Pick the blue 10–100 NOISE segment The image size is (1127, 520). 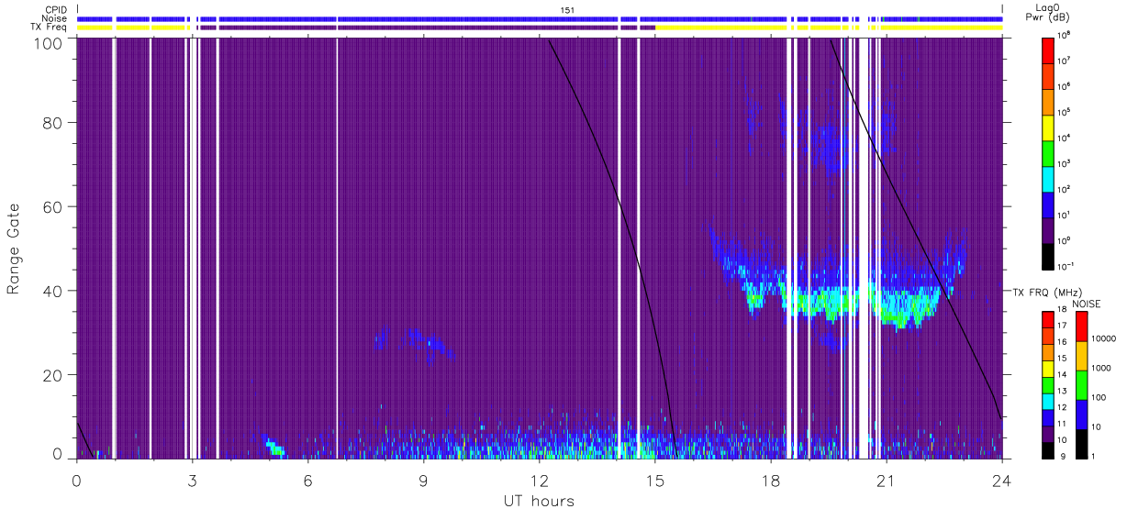coord(1081,414)
